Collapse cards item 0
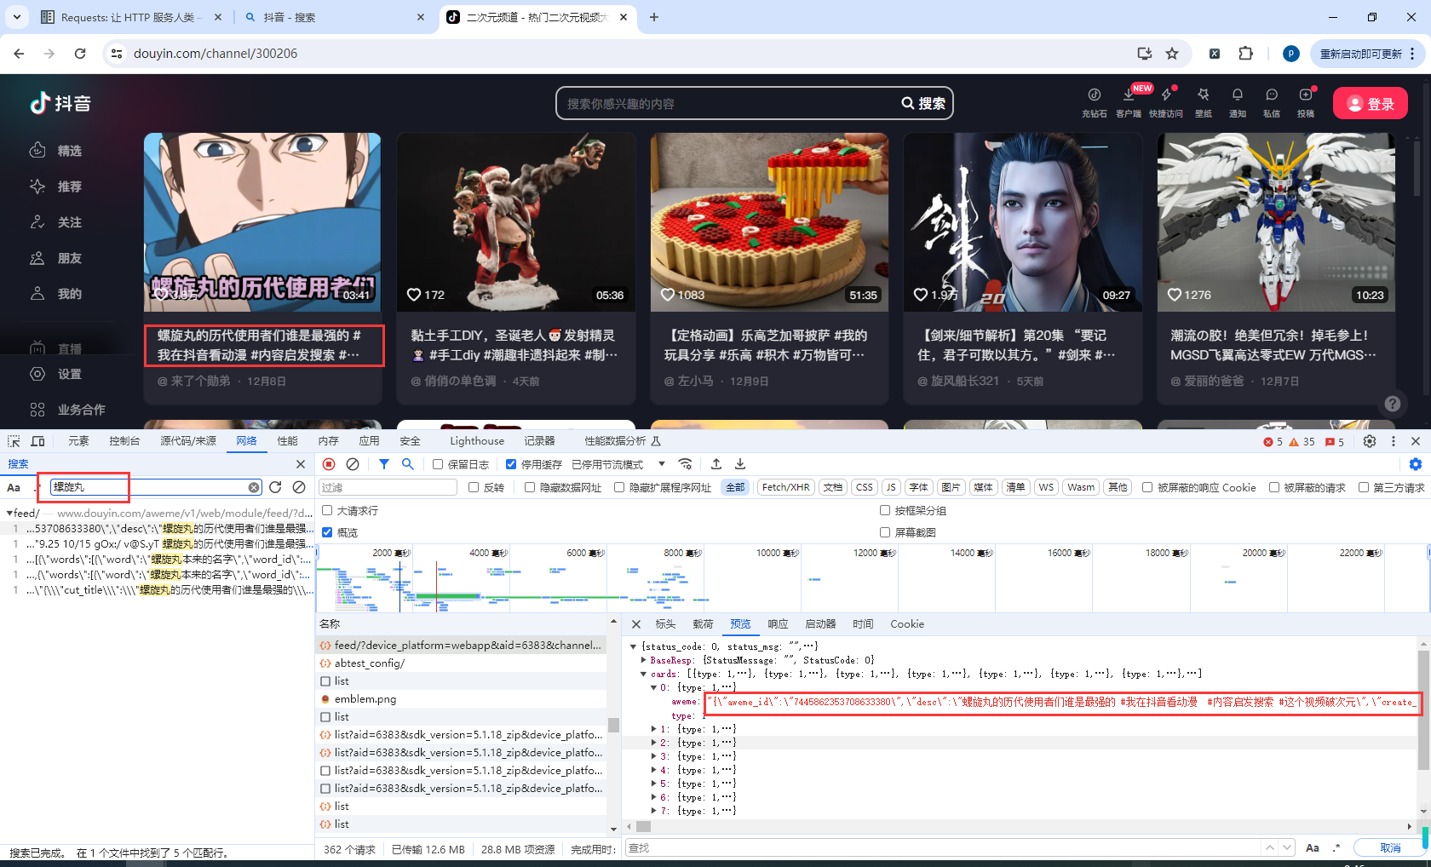The height and width of the screenshot is (867, 1431). point(654,687)
